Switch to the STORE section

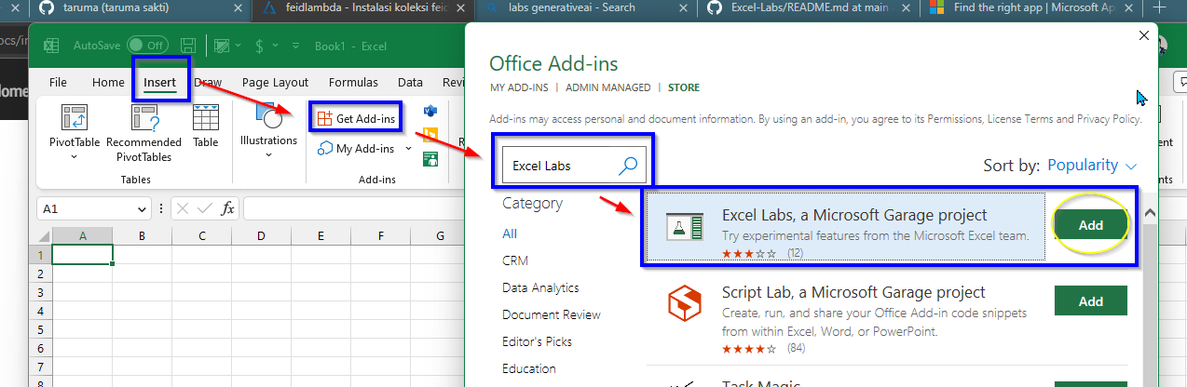point(684,87)
